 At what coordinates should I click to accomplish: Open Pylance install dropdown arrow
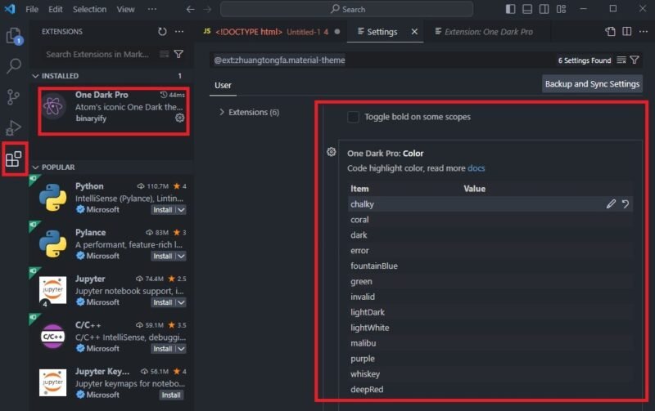tap(181, 256)
